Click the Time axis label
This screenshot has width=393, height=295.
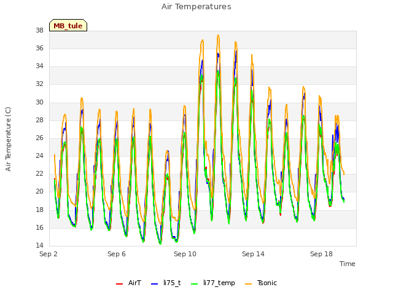click(347, 264)
